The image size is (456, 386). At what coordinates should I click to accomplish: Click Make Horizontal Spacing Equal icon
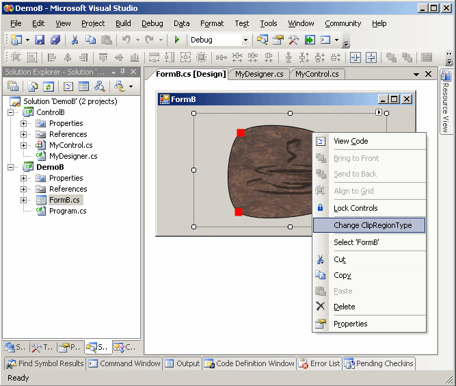[222, 57]
